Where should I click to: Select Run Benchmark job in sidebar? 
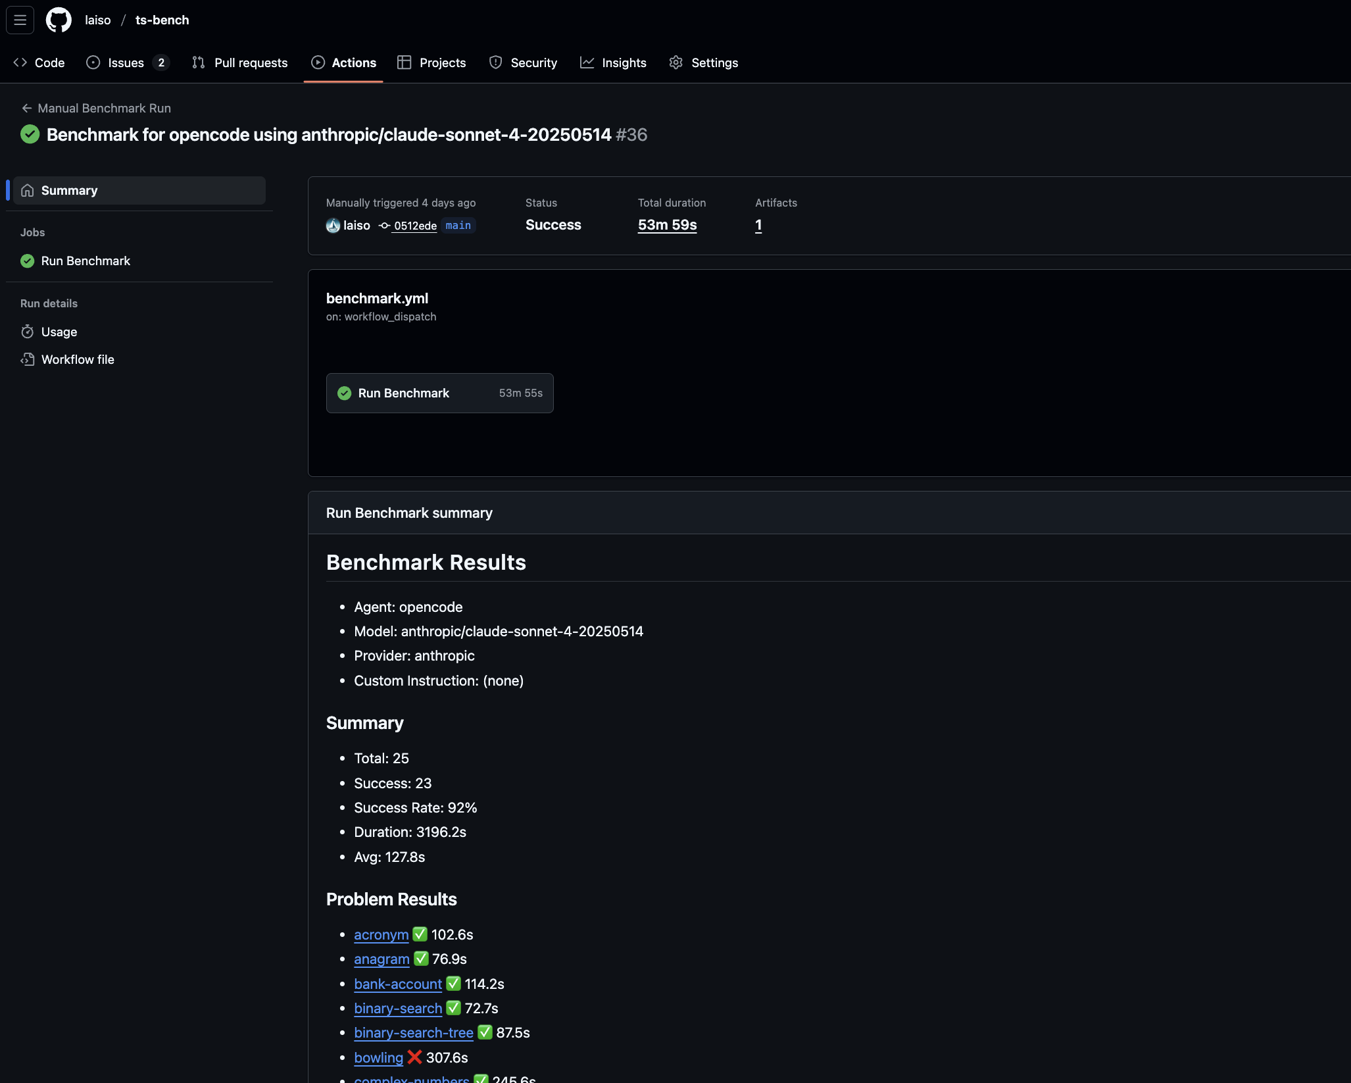pyautogui.click(x=86, y=261)
